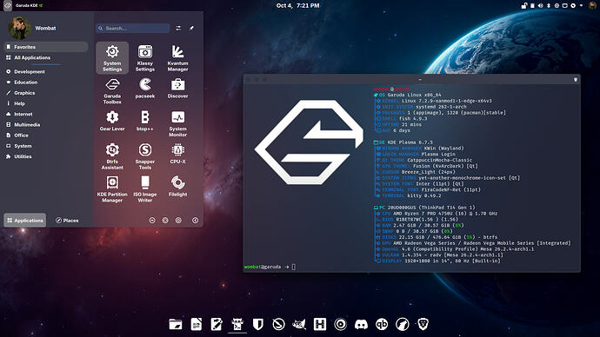Open Utilities category

pyautogui.click(x=45, y=156)
